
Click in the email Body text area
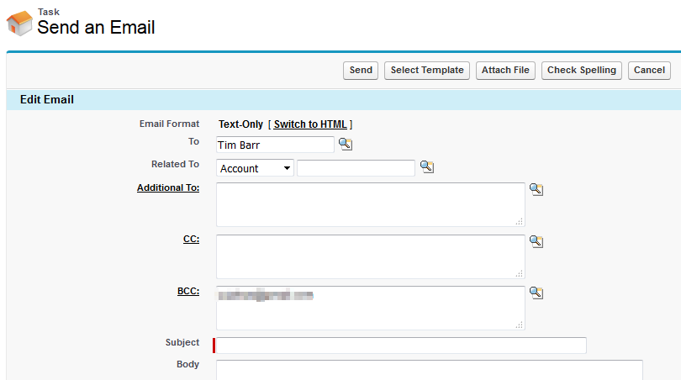[x=429, y=370]
